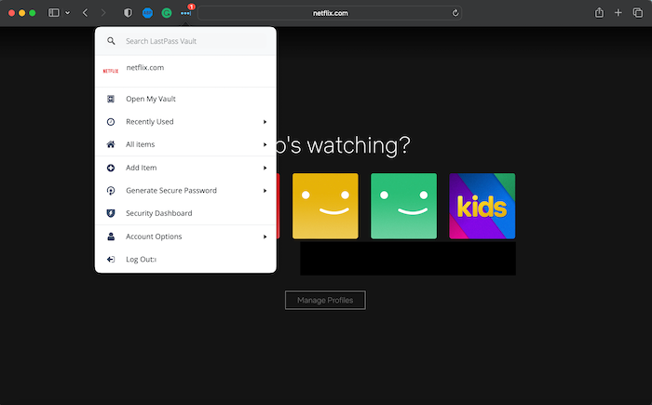The height and width of the screenshot is (405, 652).
Task: Go back with the back arrow
Action: pos(86,13)
